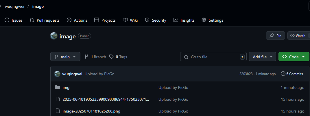The height and width of the screenshot is (116, 310).
Task: Click the eye icon in the Watch button
Action: pos(292,35)
